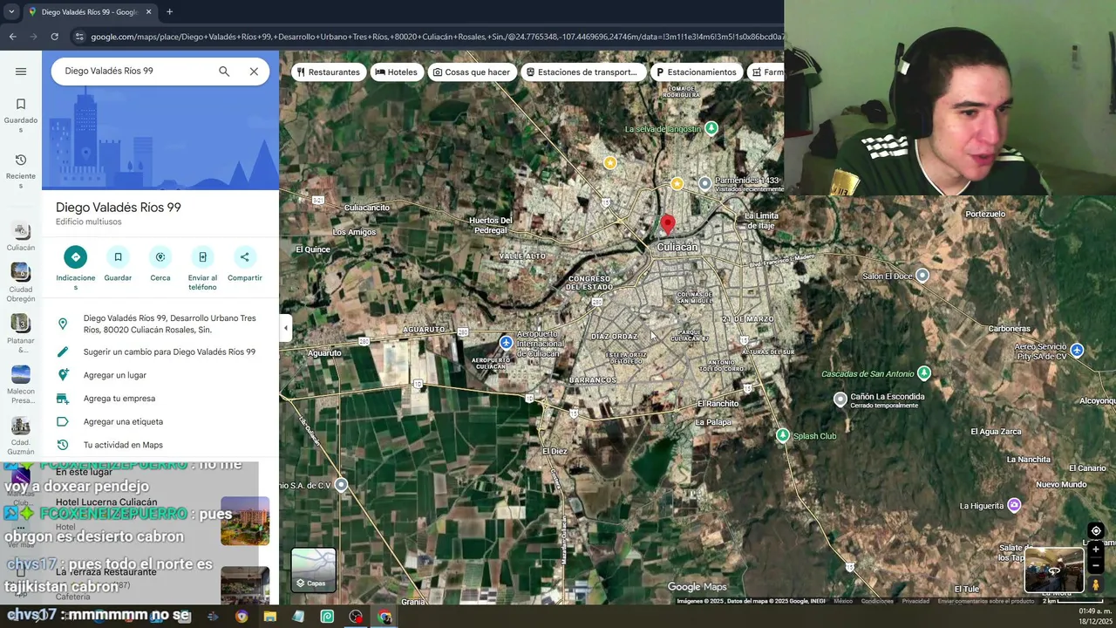Image resolution: width=1116 pixels, height=628 pixels.
Task: Open Chrome from the taskbar
Action: 384,617
